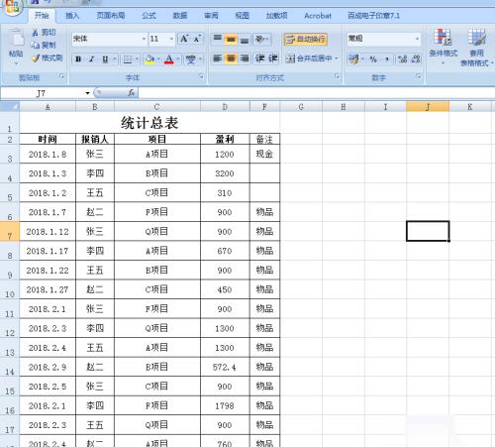Switch to 视图 View tab
This screenshot has height=447, width=495.
(x=242, y=16)
